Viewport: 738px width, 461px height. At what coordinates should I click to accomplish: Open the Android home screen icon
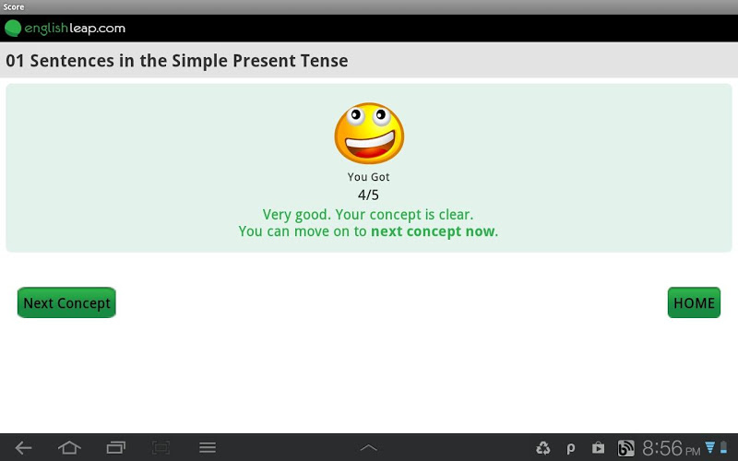69,447
